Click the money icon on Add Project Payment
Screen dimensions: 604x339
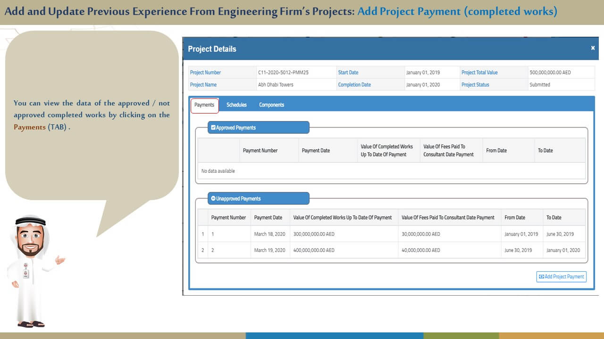click(x=541, y=277)
